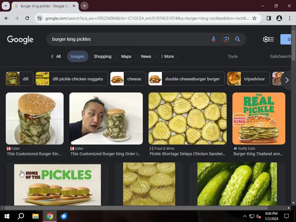Open the notification center icon
Screen dimensions: 296x222
[286, 216]
